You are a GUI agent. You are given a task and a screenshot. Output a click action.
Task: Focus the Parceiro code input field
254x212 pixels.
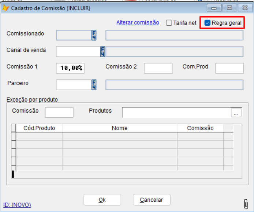pos(74,85)
